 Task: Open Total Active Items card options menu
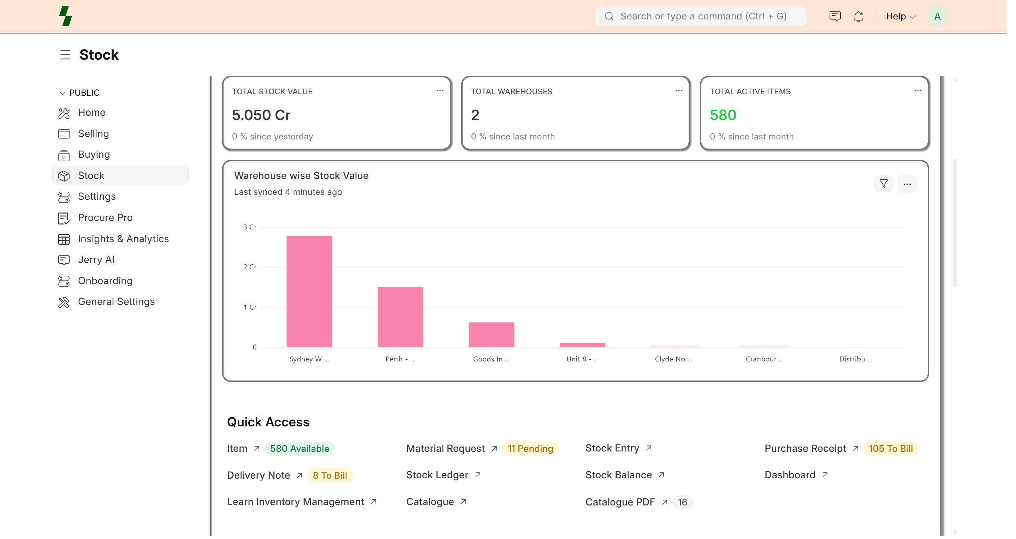[x=917, y=91]
